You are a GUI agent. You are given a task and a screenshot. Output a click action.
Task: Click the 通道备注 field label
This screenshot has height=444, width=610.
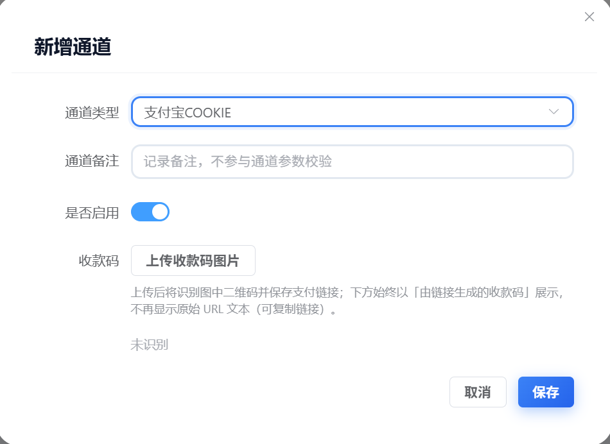tap(92, 161)
